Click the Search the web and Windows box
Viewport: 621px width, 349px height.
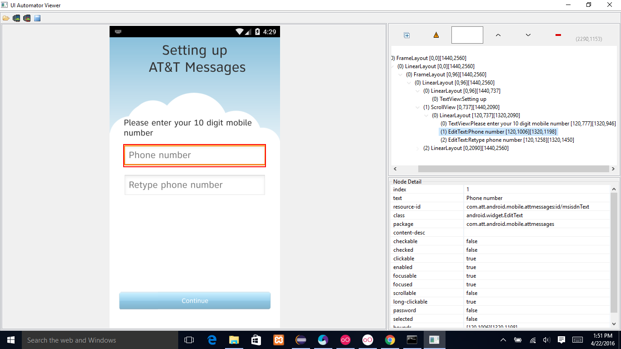100,340
